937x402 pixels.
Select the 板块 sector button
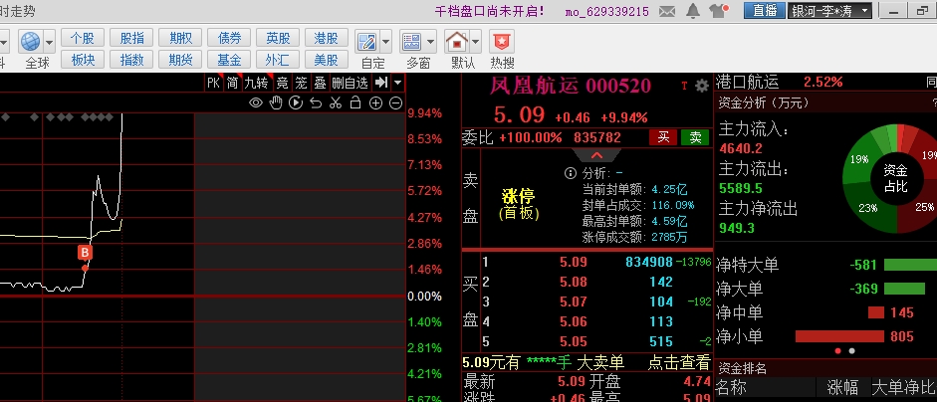(x=83, y=60)
